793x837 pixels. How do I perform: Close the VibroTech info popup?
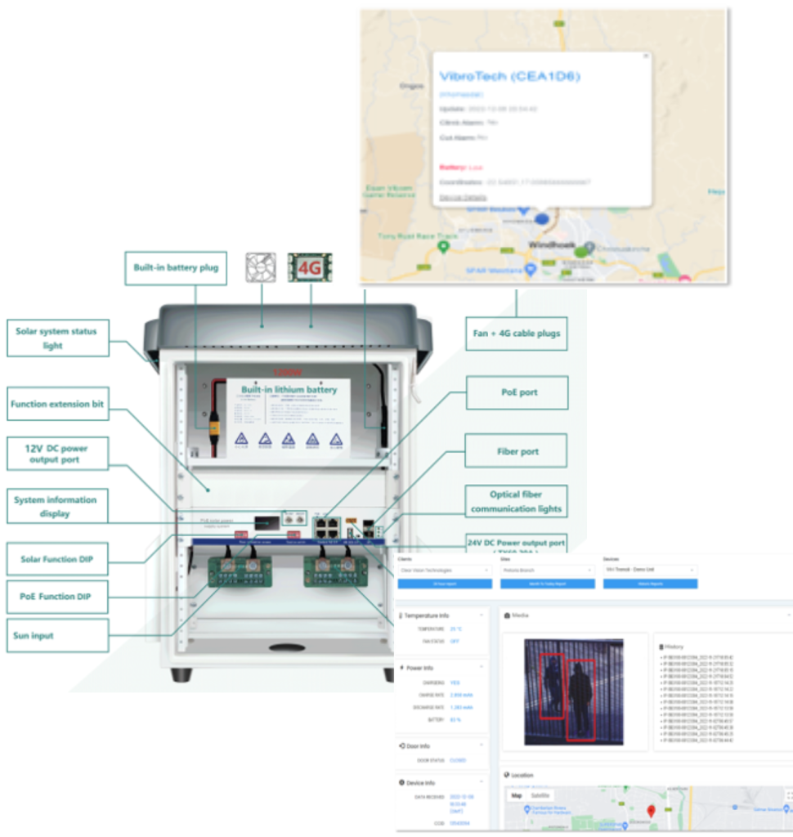[x=645, y=56]
